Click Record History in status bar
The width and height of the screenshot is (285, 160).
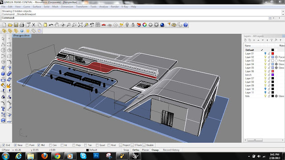[x=171, y=150]
